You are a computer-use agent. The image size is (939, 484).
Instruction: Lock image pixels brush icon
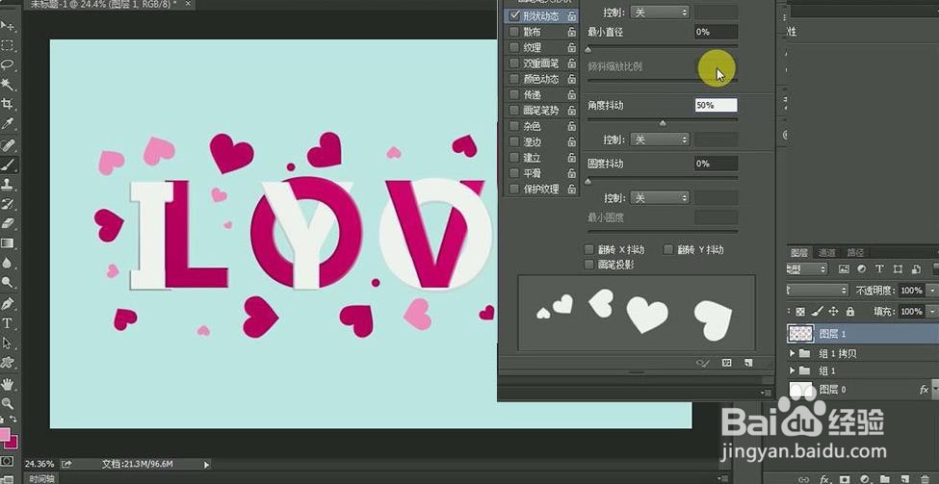[x=817, y=312]
